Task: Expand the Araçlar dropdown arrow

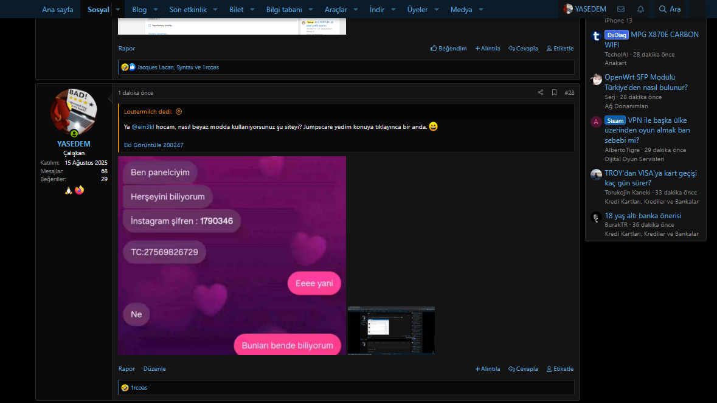Action: (x=356, y=9)
